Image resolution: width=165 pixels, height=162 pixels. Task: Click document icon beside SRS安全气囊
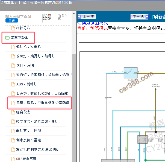pyautogui.click(x=13, y=159)
